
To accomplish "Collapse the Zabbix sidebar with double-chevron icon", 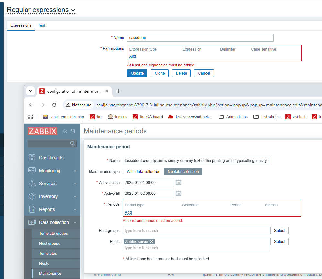I will pos(65,131).
